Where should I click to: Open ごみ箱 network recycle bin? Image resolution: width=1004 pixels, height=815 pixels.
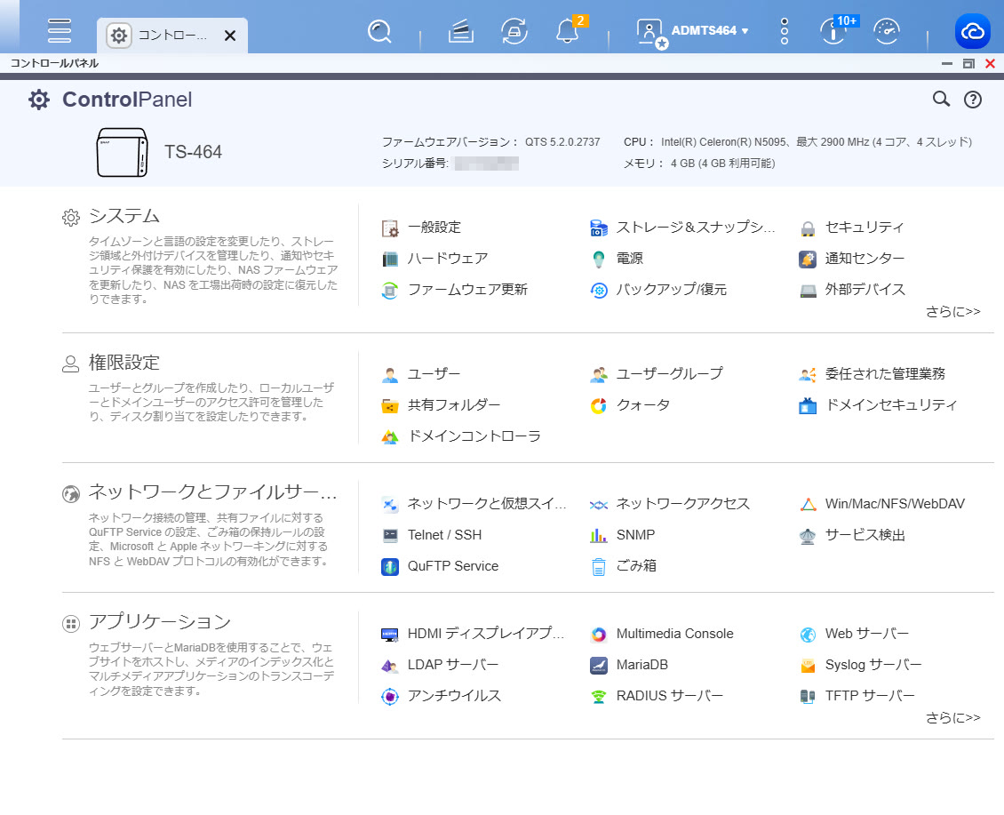pos(623,566)
